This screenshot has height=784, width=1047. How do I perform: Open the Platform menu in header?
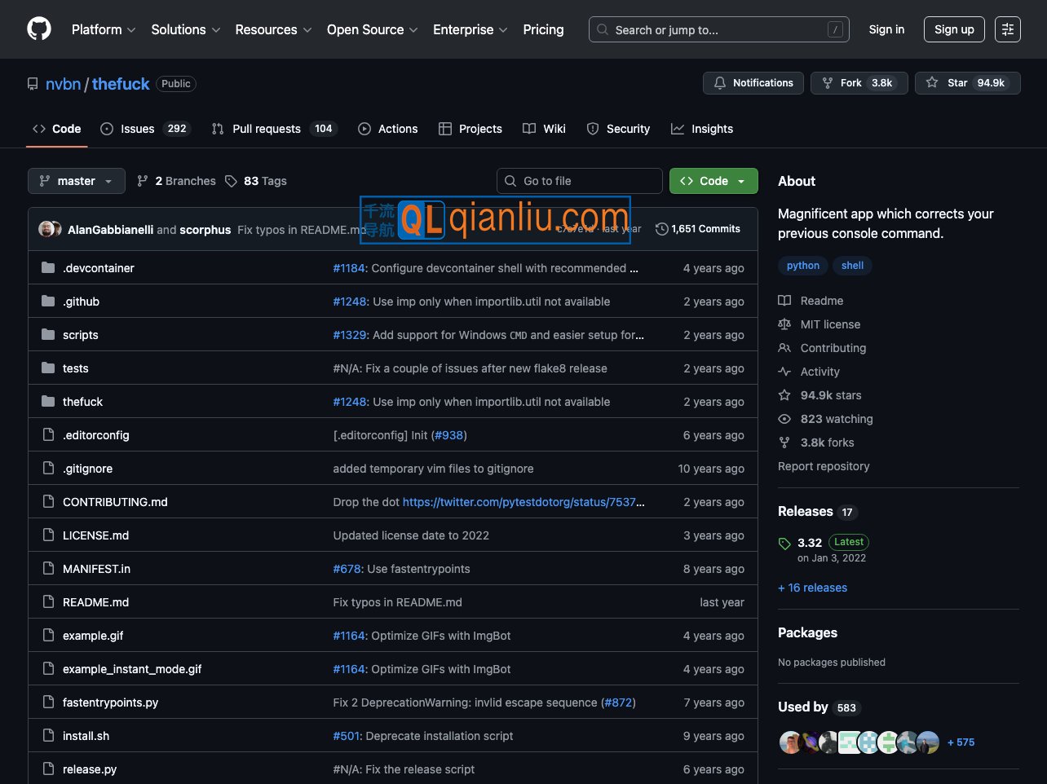click(104, 29)
